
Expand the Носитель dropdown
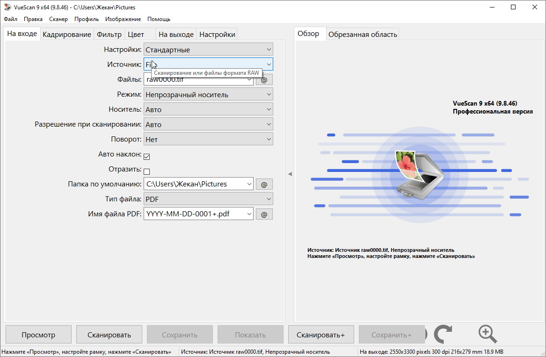click(x=208, y=109)
